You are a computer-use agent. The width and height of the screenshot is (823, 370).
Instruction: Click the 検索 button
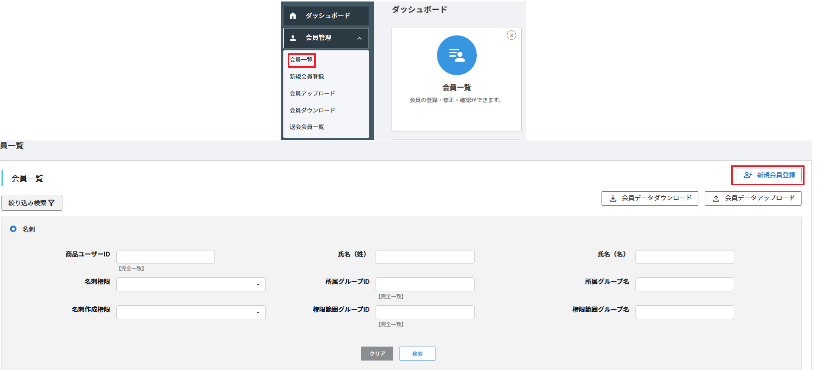(417, 354)
